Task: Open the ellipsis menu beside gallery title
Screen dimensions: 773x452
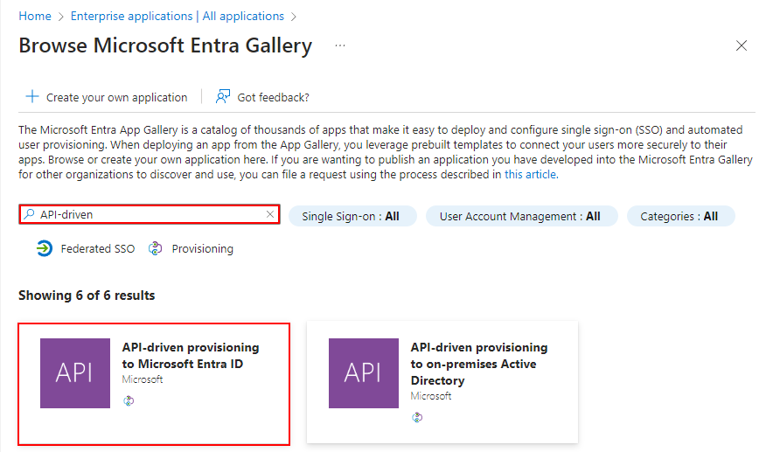Action: 340,45
